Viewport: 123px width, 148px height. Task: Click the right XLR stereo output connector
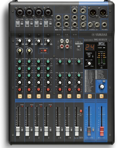pos(103,12)
